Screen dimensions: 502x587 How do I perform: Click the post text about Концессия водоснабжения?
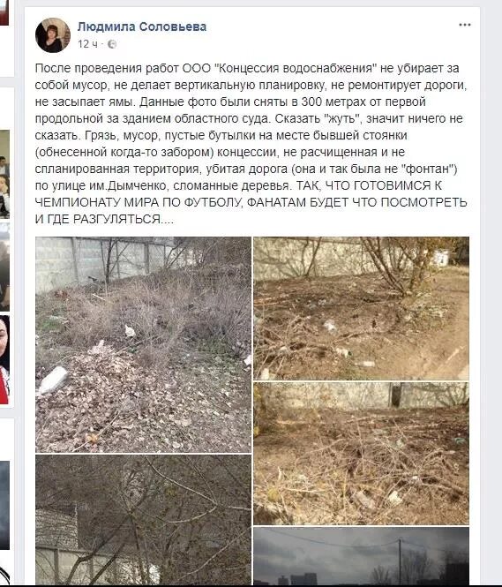251,143
